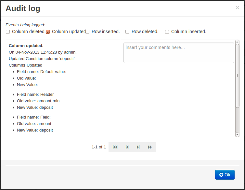
Task: Click the 'New Value: deposit' header entry
Action: [35, 107]
